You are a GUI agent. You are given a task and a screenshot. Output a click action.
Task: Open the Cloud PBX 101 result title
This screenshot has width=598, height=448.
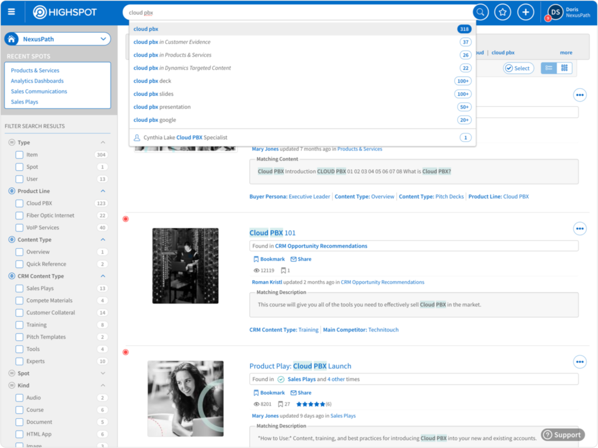point(272,233)
